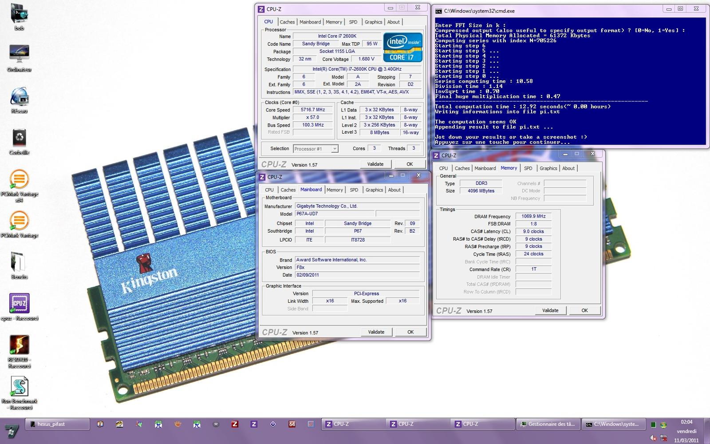Switch to Gestionnaire des tâches taskbar button
Image resolution: width=710 pixels, height=444 pixels.
click(x=548, y=424)
